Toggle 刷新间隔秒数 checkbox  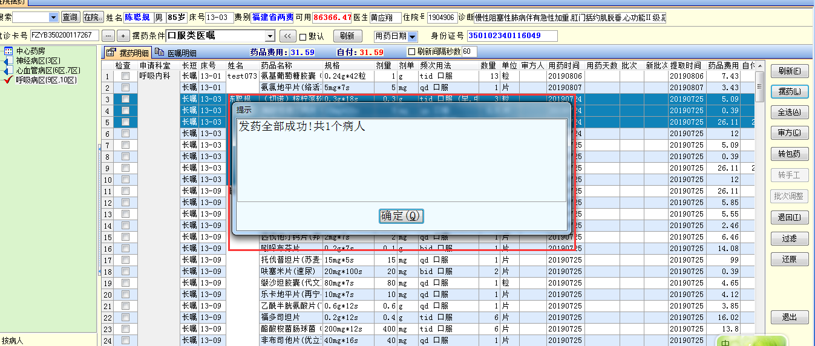(412, 52)
